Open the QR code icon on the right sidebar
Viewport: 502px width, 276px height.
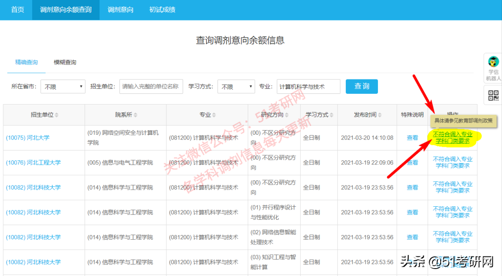point(493,95)
